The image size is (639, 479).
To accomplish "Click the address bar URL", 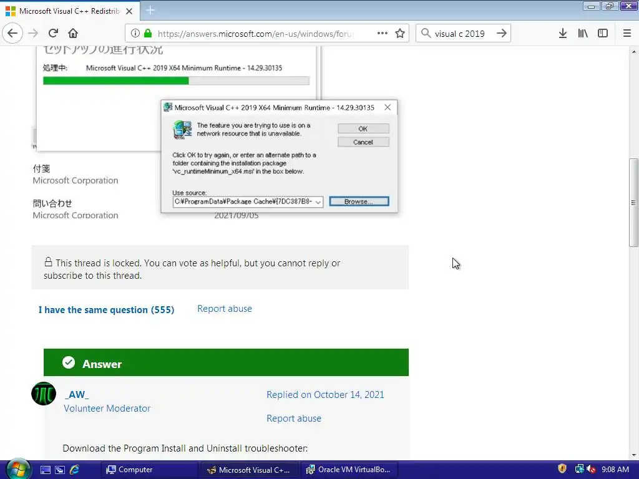I will [255, 34].
